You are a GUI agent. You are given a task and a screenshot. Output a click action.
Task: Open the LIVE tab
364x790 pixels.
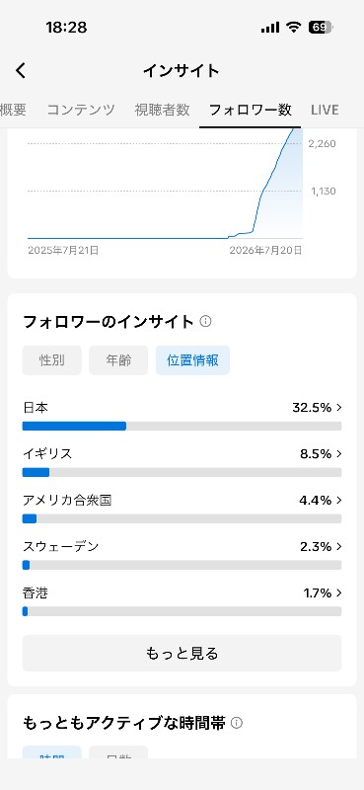tap(325, 110)
